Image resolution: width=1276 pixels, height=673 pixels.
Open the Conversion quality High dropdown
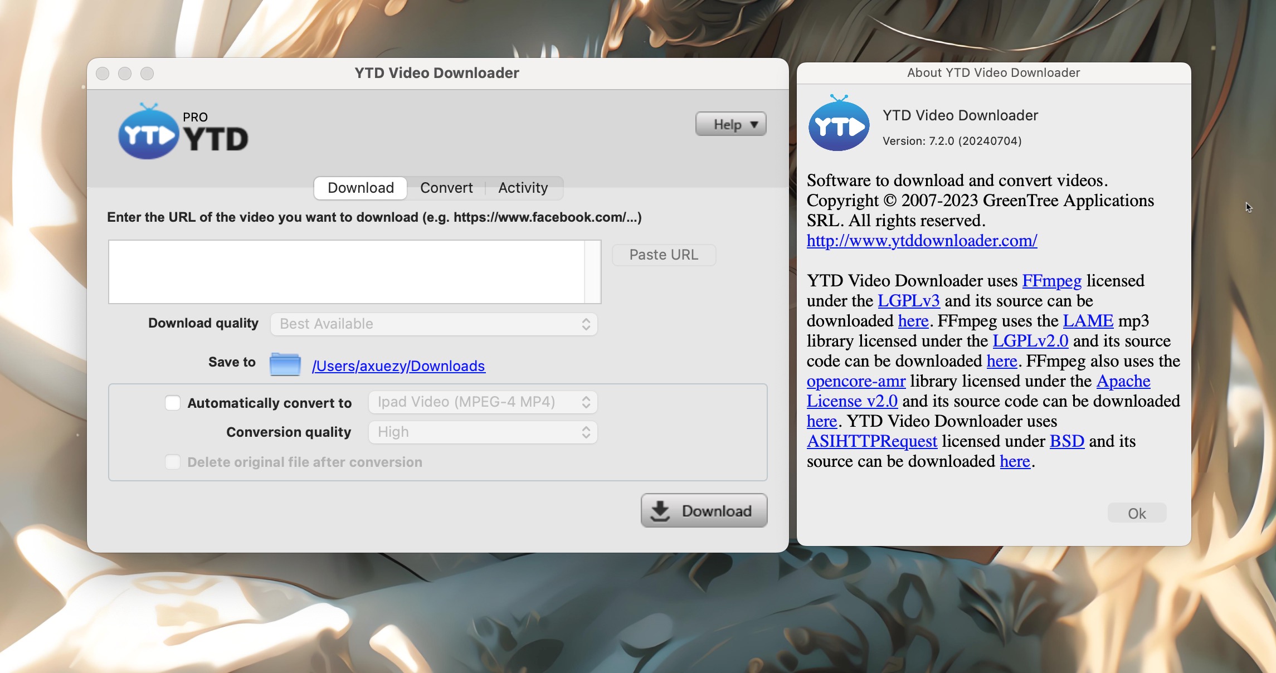[x=483, y=432]
